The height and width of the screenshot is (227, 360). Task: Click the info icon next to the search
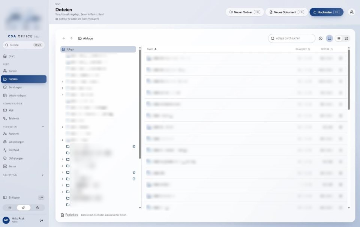[x=321, y=38]
